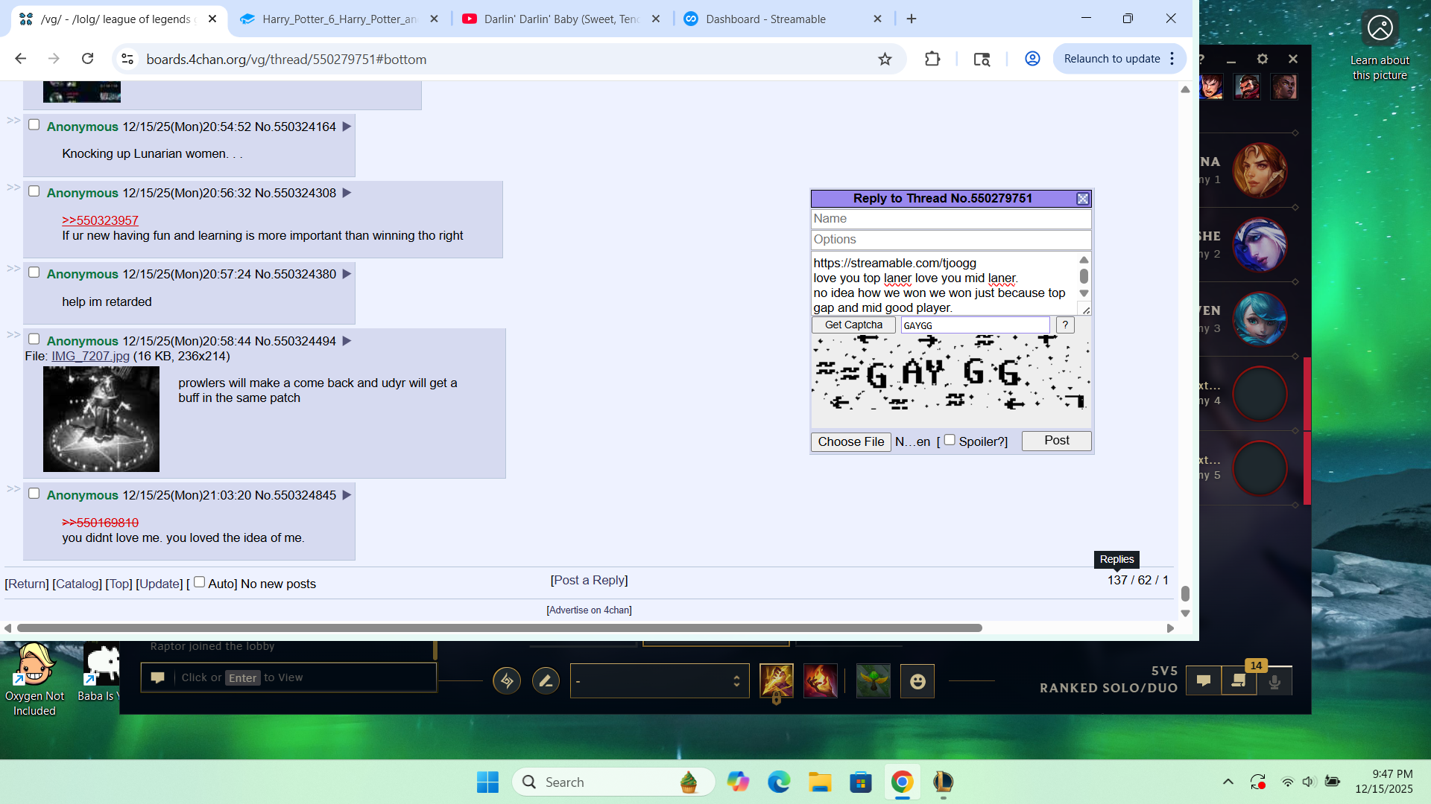Screen dimensions: 1431x804
Task: Select post No.550324164 checkbox
Action: point(34,125)
